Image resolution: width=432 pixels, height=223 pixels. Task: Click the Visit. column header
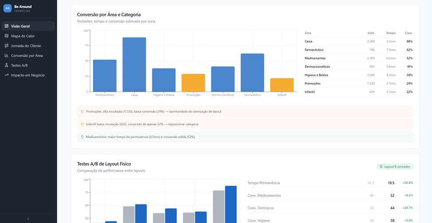pos(371,33)
